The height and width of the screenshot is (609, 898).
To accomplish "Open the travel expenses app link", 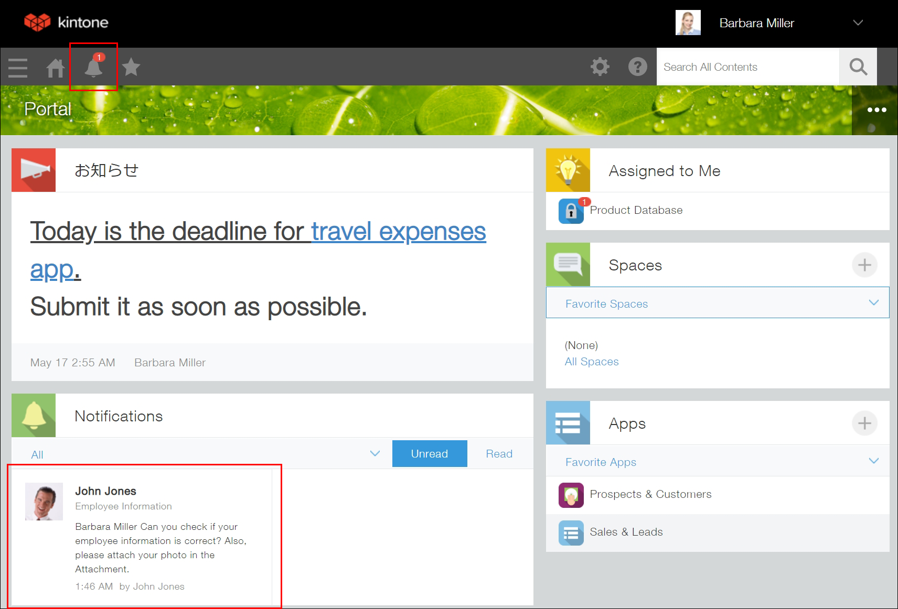I will (398, 231).
